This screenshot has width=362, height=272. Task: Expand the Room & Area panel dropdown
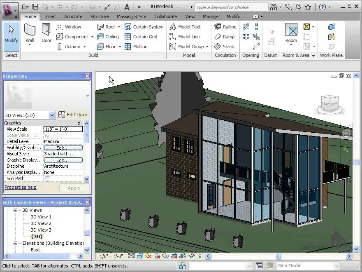313,56
